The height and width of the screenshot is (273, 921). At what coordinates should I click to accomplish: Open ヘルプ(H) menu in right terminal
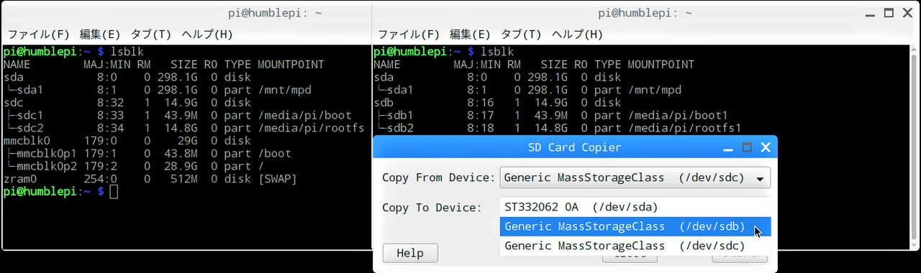(577, 34)
